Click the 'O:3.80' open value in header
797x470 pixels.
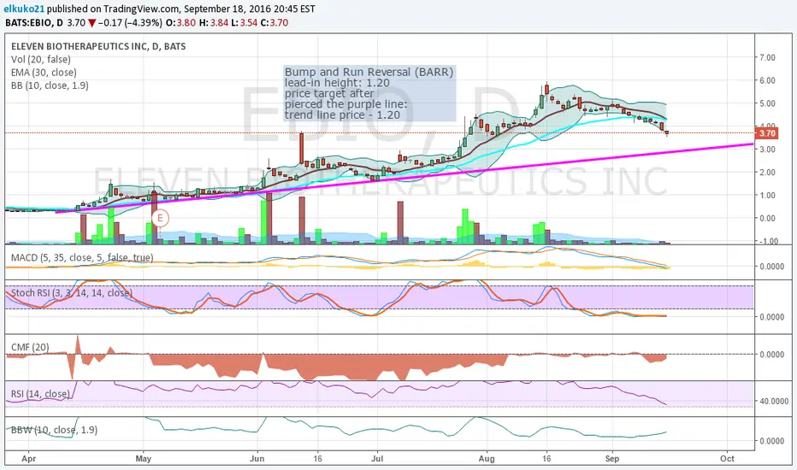pyautogui.click(x=183, y=22)
